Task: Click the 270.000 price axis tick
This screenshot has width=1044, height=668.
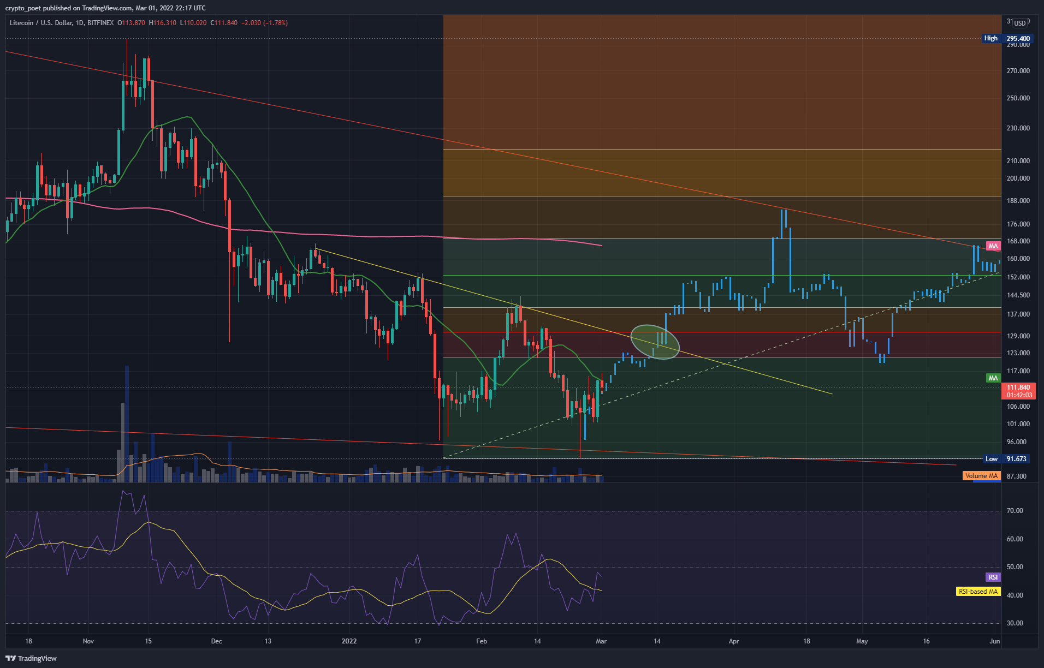Action: pos(1018,71)
